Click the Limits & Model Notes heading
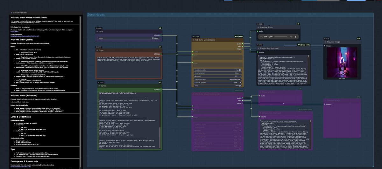Viewport: 382px width, 169px height. [x=20, y=118]
